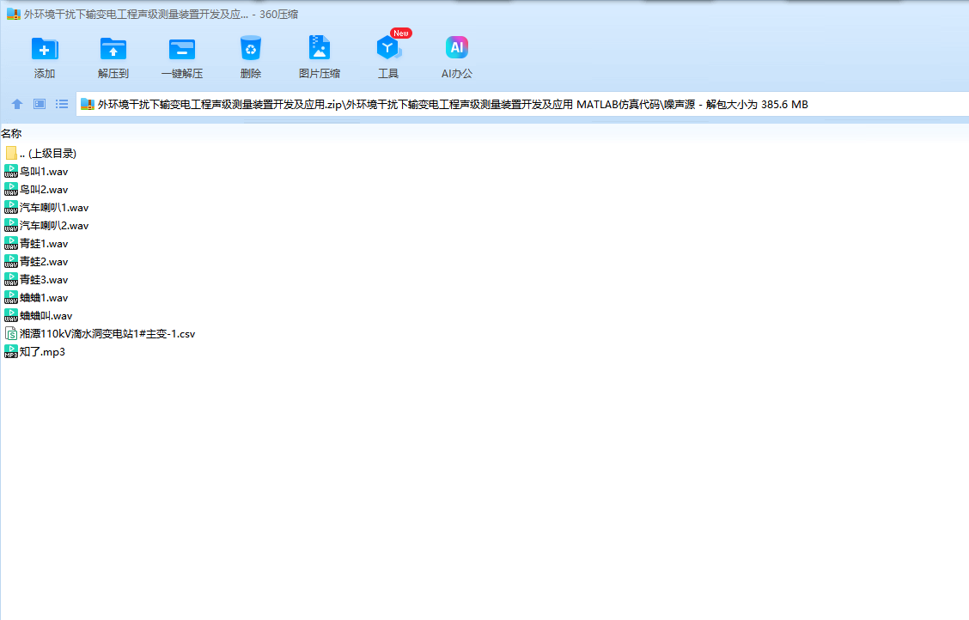Image resolution: width=969 pixels, height=620 pixels.
Task: Switch to icon view mode button
Action: click(x=40, y=104)
